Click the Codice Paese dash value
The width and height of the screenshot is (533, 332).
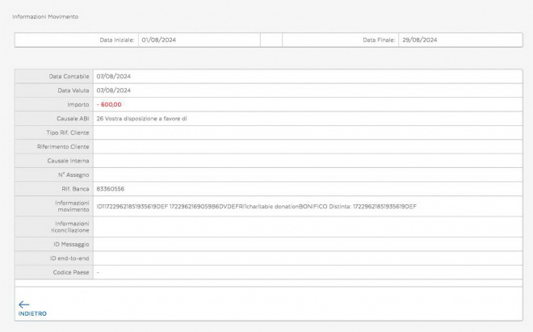coord(98,272)
